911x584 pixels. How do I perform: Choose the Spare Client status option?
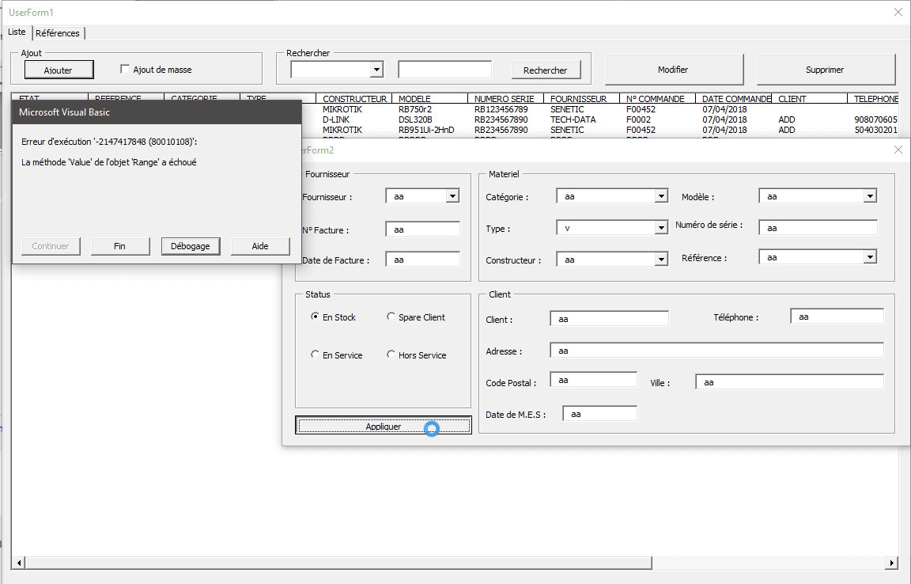point(391,317)
